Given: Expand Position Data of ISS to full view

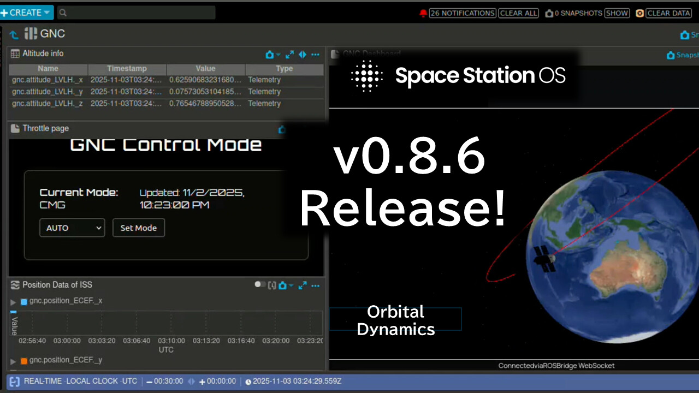Looking at the screenshot, I should pos(303,285).
